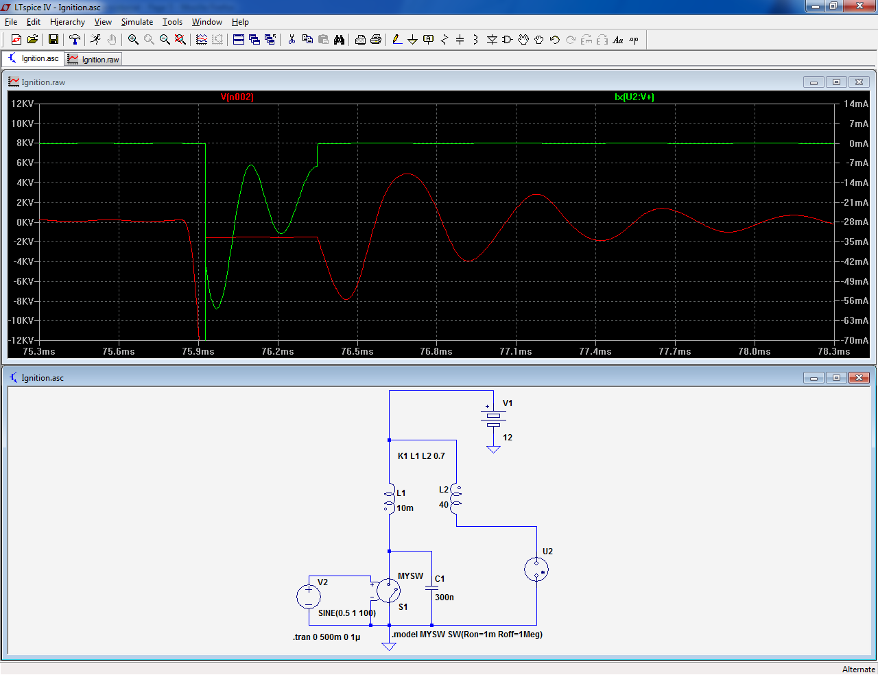Switch to the Ignition.asc tab
The height and width of the screenshot is (675, 878).
coord(34,59)
